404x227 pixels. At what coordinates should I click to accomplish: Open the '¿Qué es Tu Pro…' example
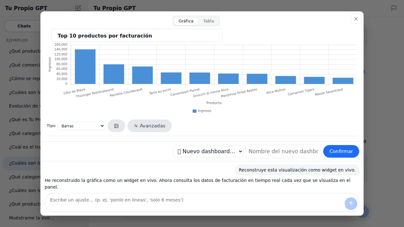click(25, 119)
